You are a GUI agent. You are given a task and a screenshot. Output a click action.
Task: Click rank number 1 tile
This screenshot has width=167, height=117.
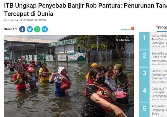pos(144,41)
